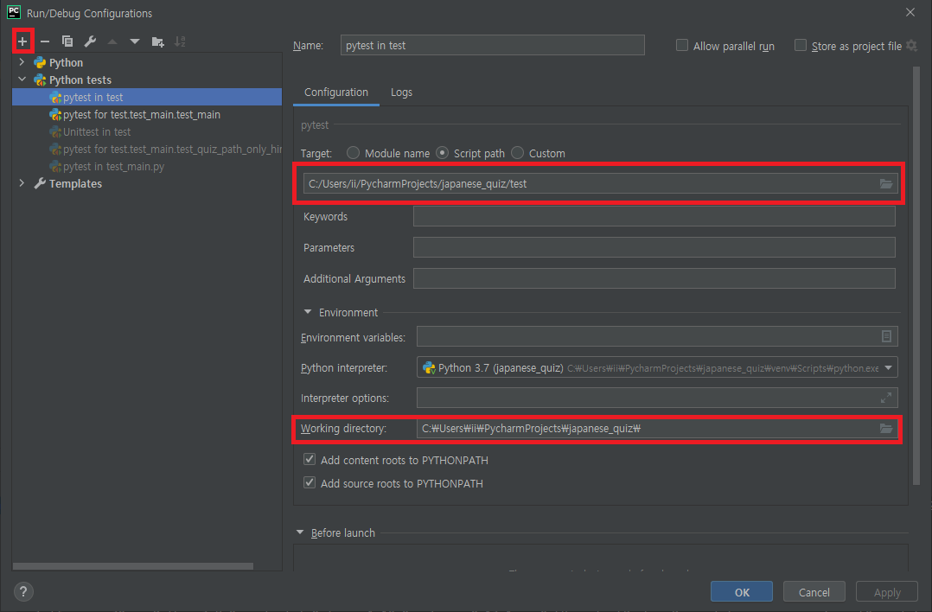Screen dimensions: 932x612
Task: Browse for script path using the folder icon
Action: pos(885,183)
